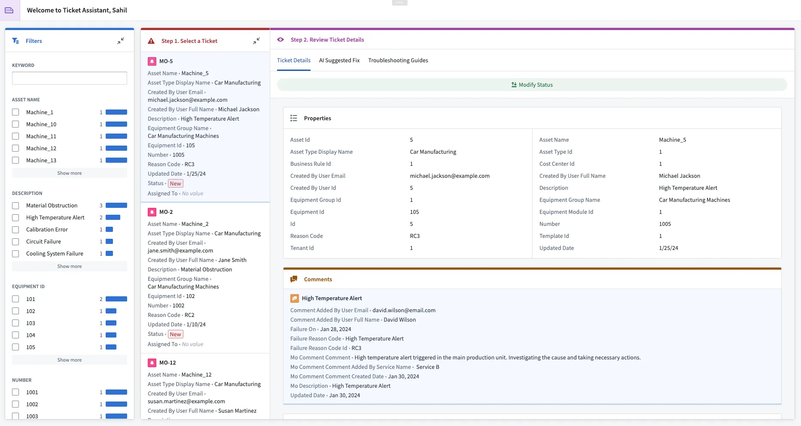Click the Filters funnel icon
Screen dimensions: 801x426
click(x=15, y=41)
